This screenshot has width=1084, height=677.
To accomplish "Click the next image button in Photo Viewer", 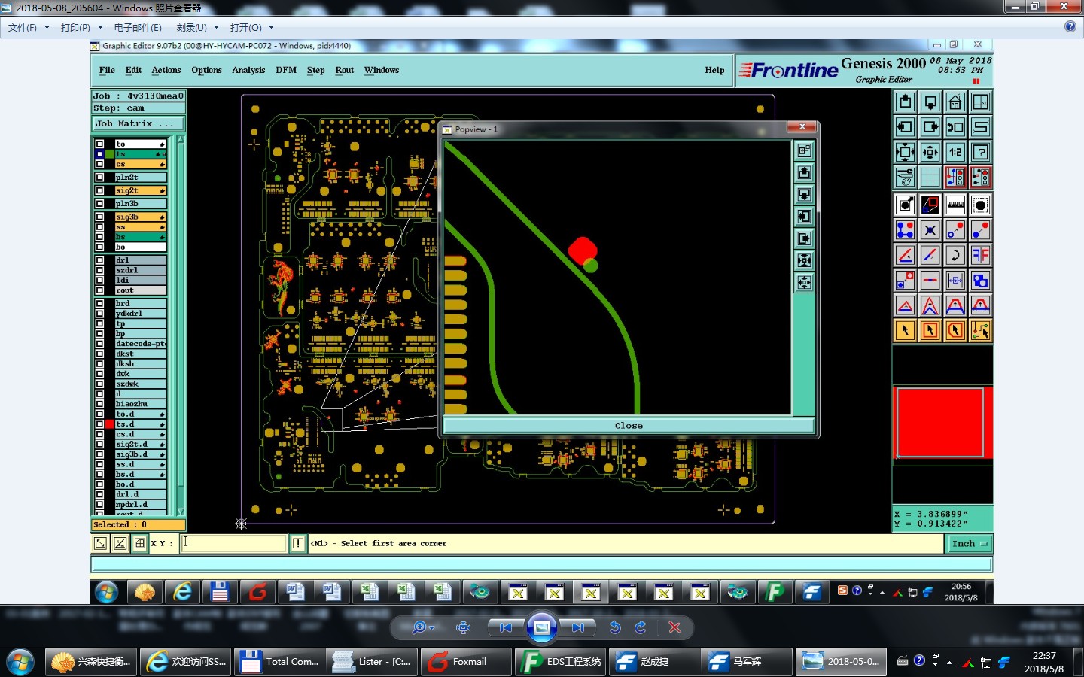I will (x=577, y=627).
